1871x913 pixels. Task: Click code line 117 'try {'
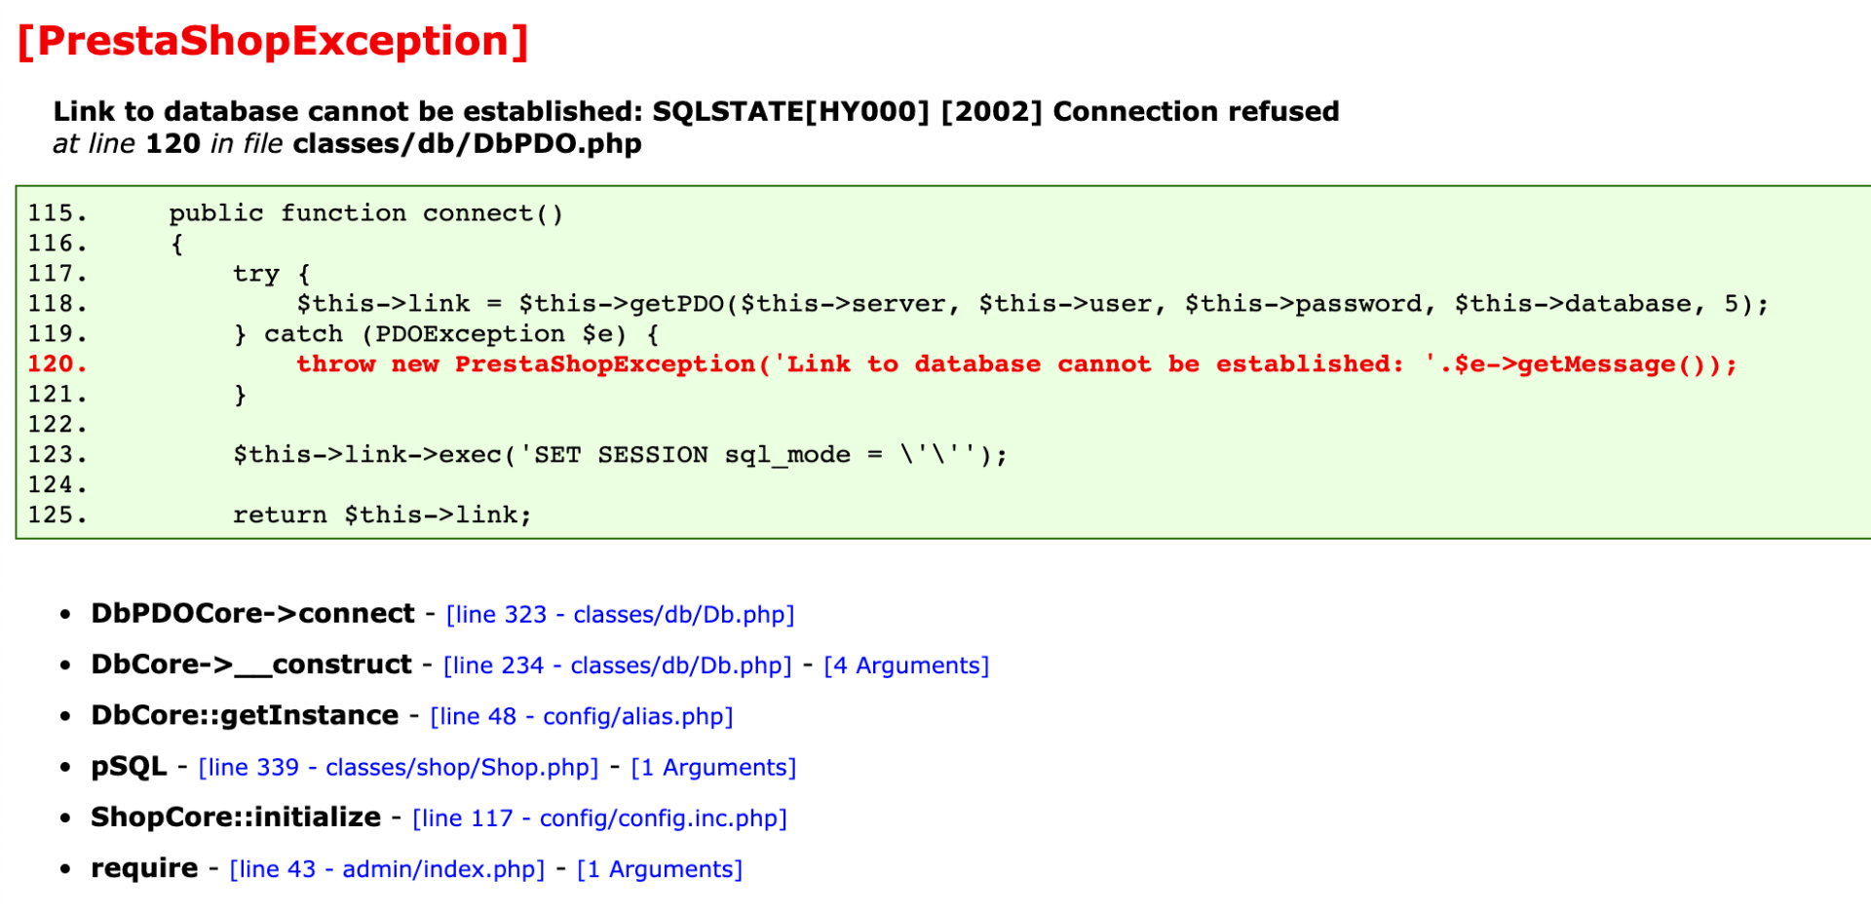pyautogui.click(x=169, y=274)
